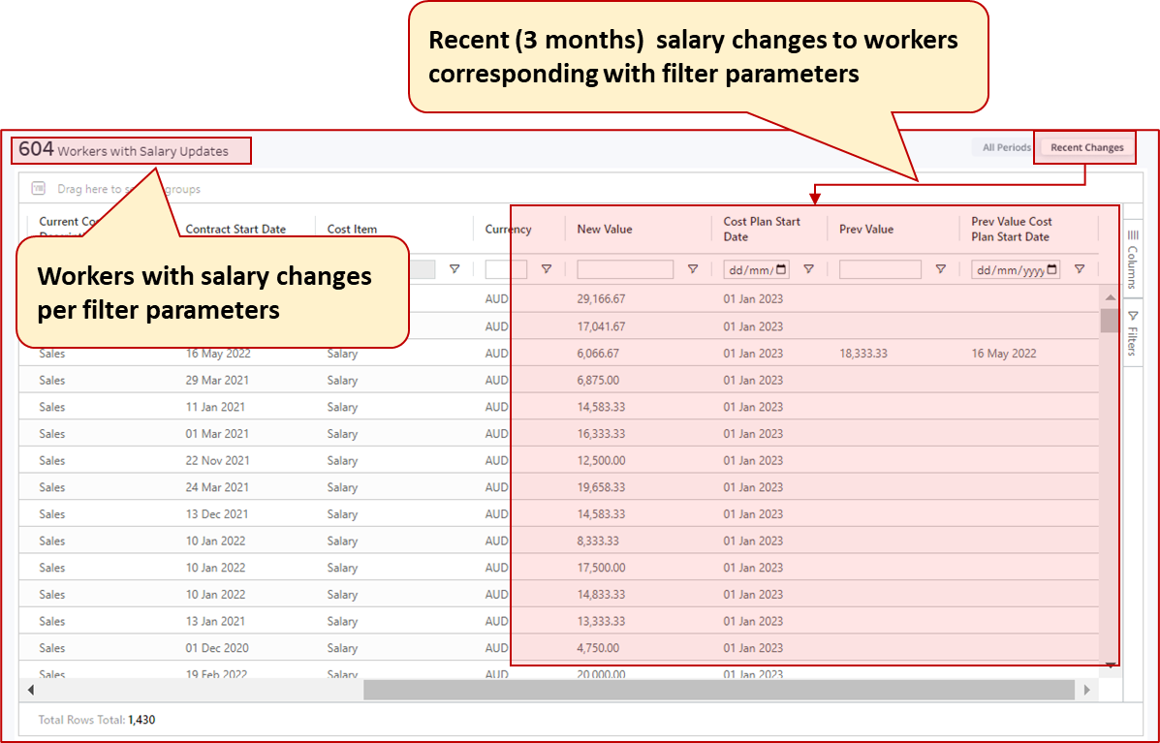This screenshot has height=743, width=1160.
Task: Open the Prev Value Cost Plan Start Date funnel
Action: coord(1080,269)
